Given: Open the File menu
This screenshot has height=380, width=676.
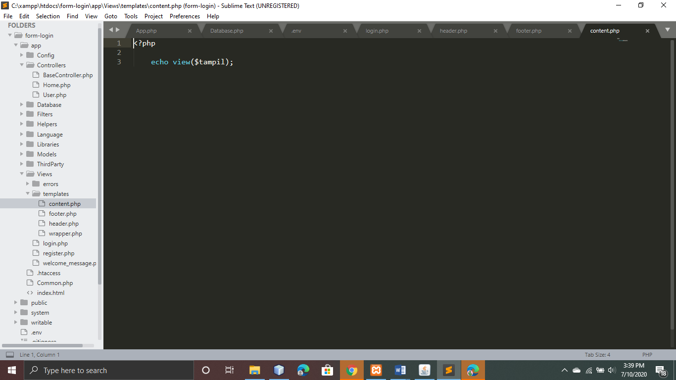Looking at the screenshot, I should point(7,16).
